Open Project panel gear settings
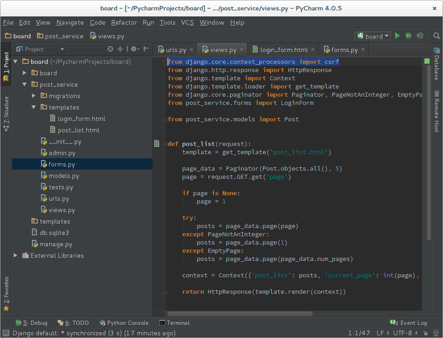This screenshot has height=338, width=443. [135, 49]
